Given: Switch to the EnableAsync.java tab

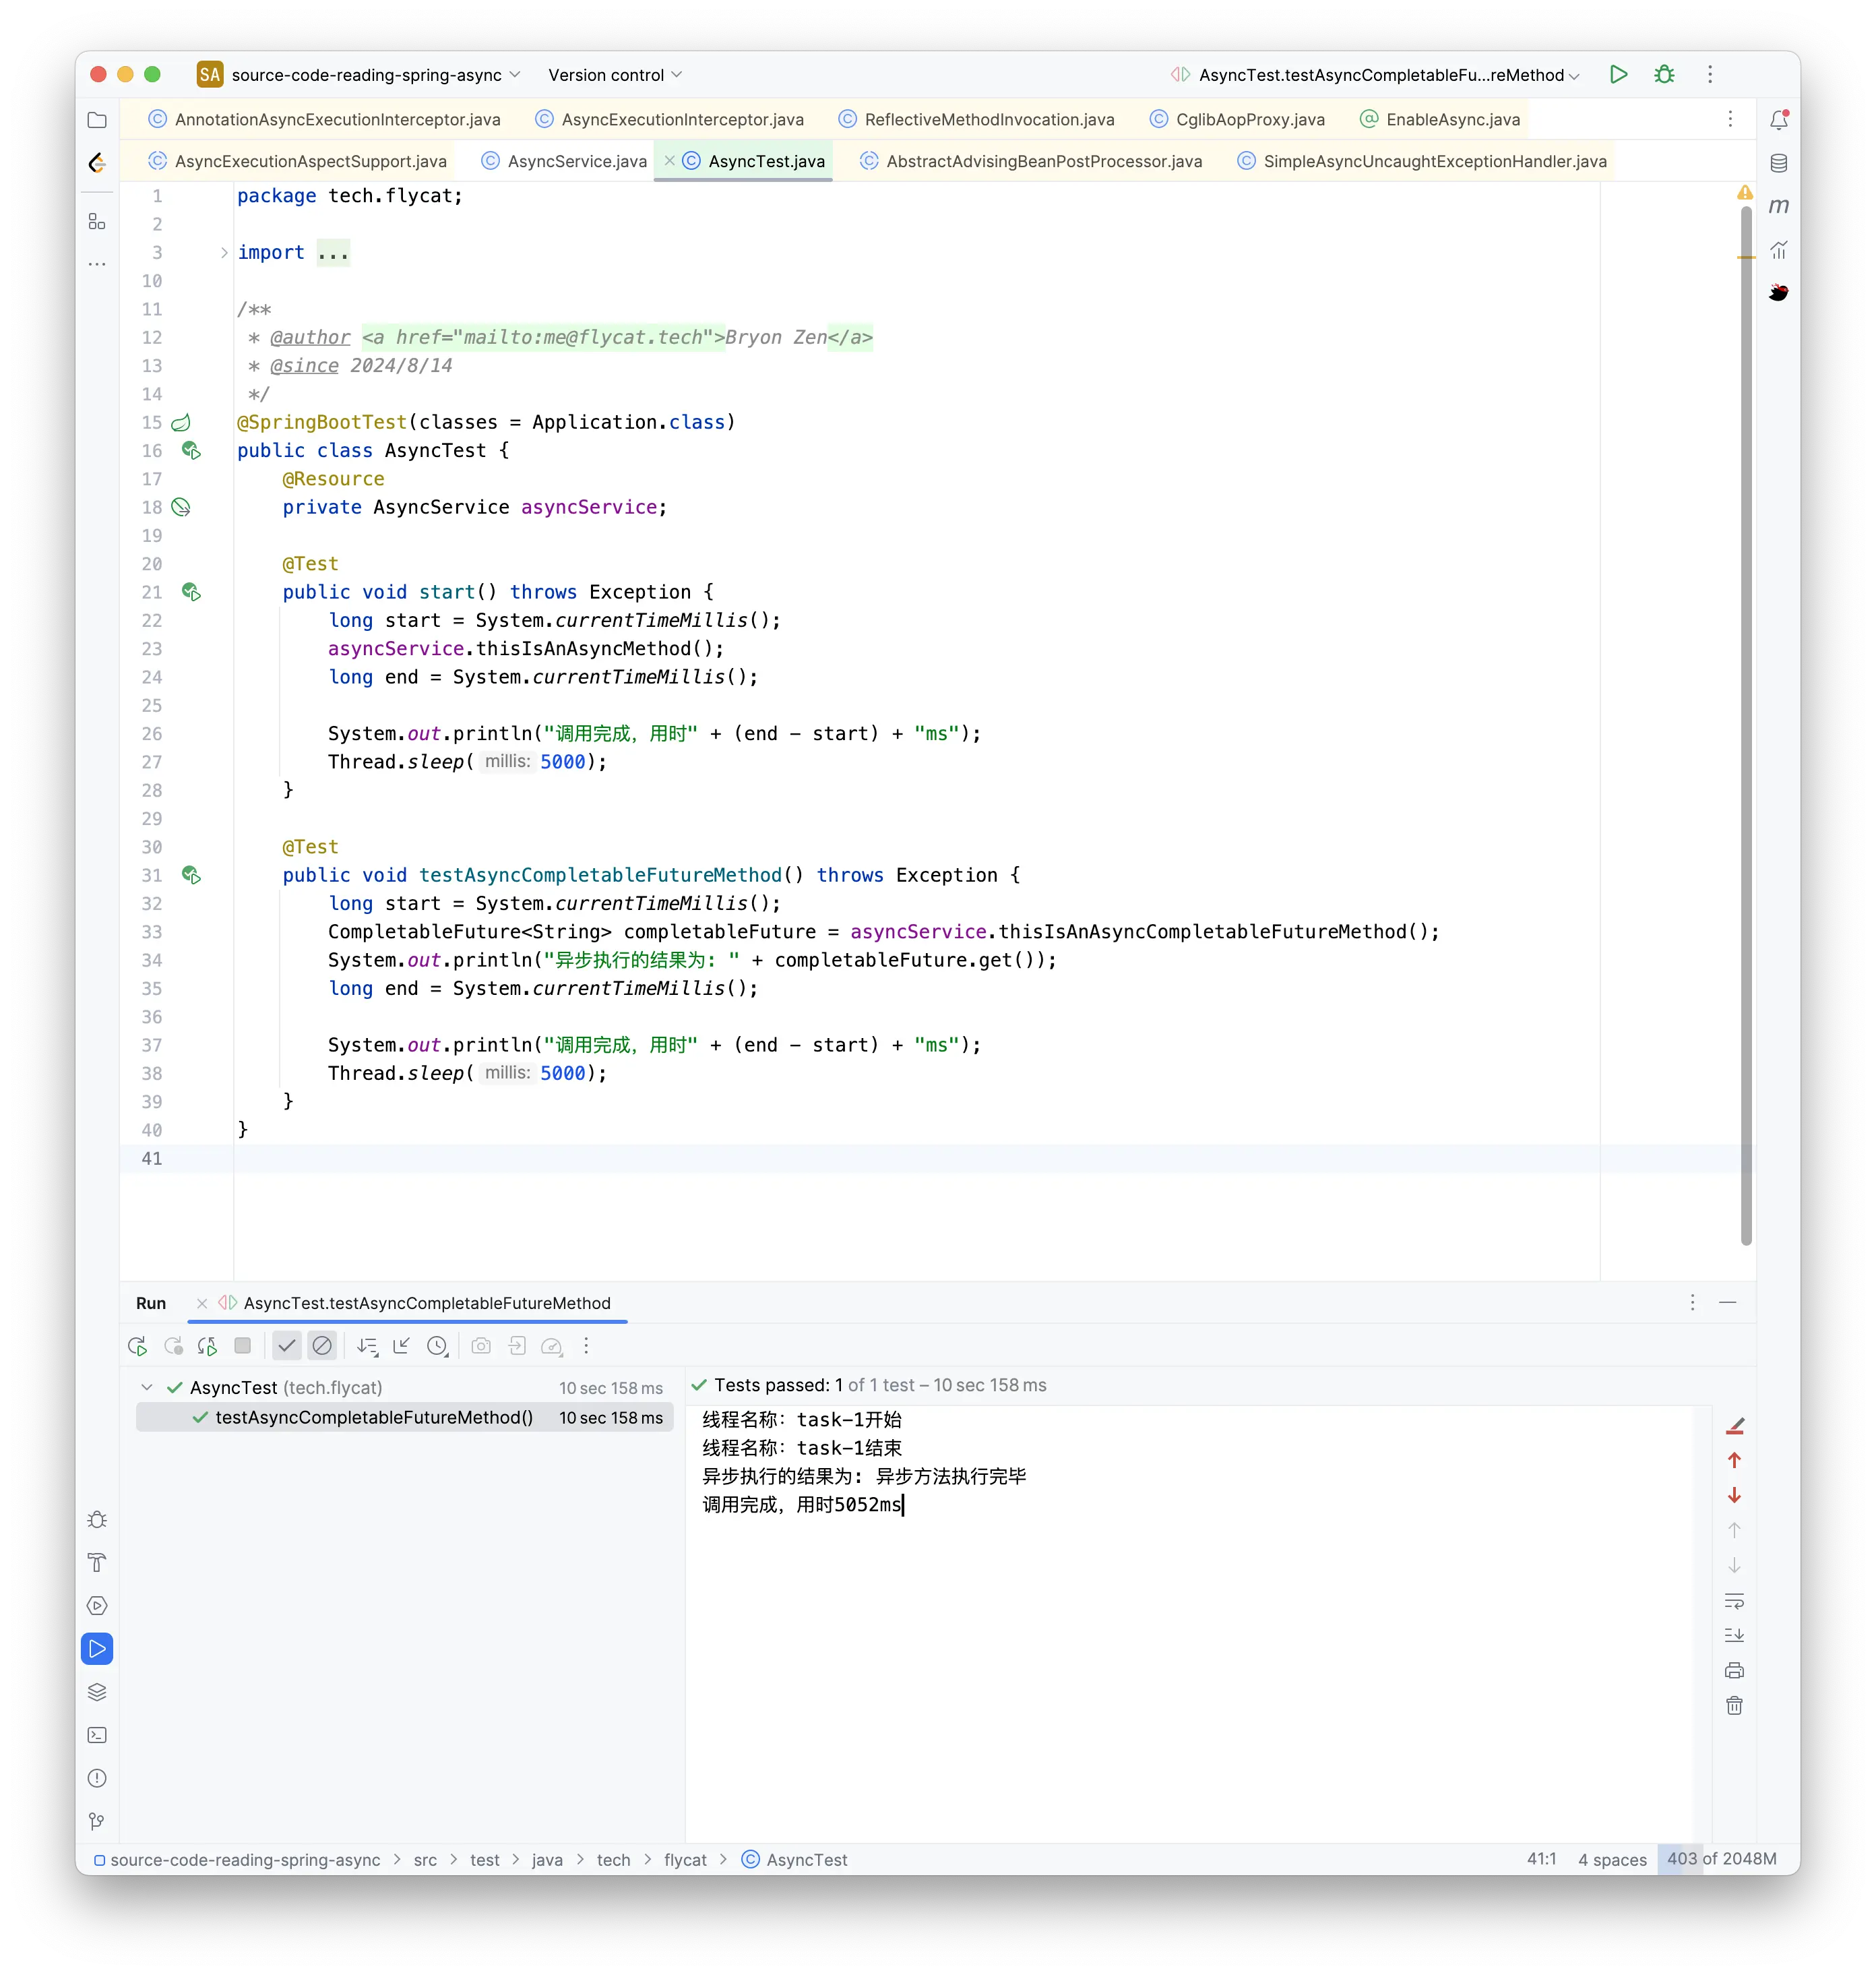Looking at the screenshot, I should [x=1440, y=119].
